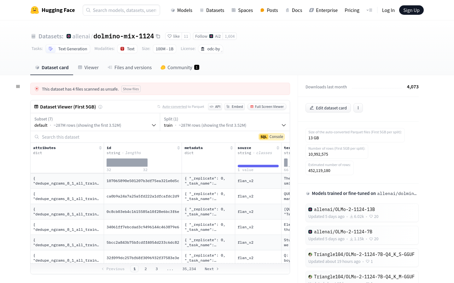Go to page 2 of the viewer
Viewport: 454px width, 283px height.
tap(146, 269)
